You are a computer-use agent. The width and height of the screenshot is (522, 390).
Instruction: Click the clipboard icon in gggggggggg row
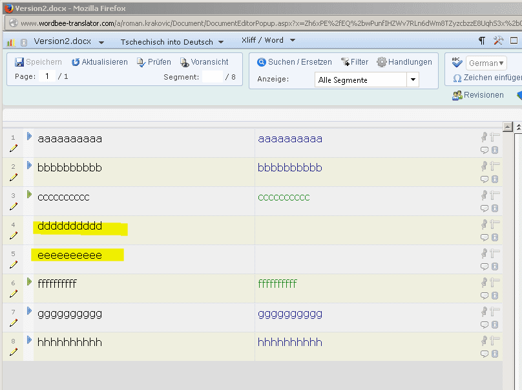tap(495, 325)
